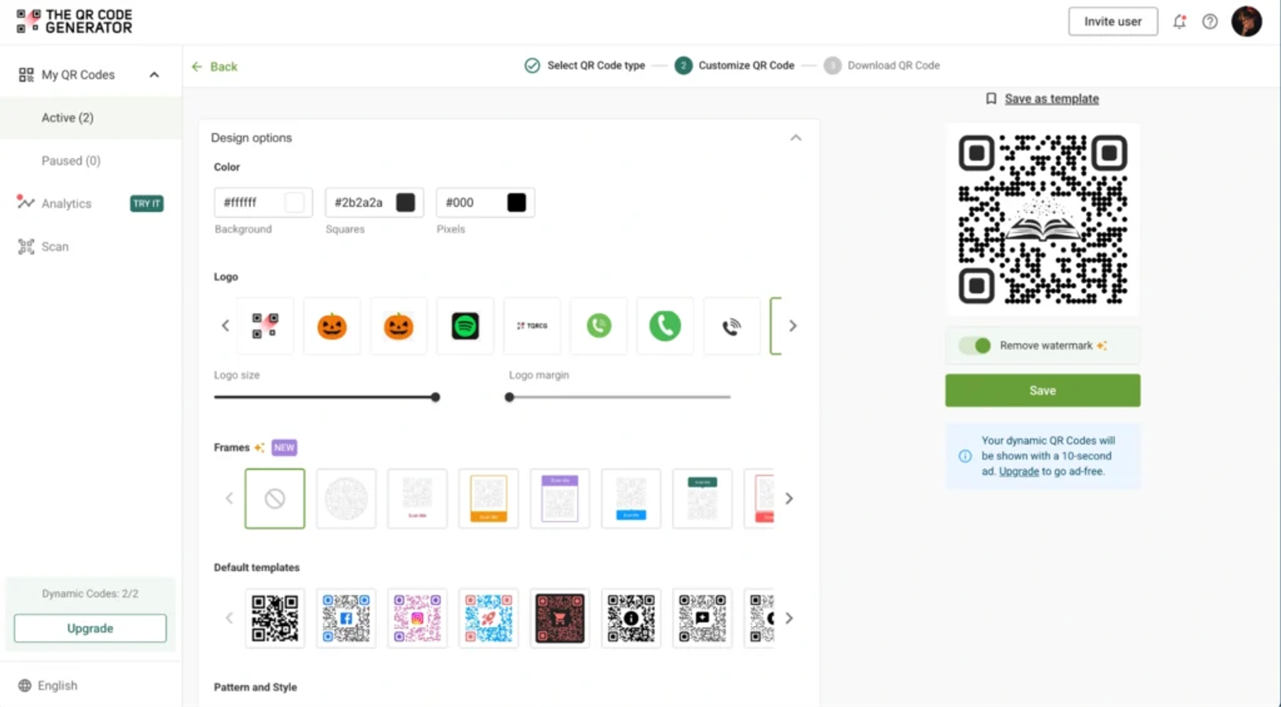Apply the plain black default template
This screenshot has height=707, width=1281.
pos(275,618)
